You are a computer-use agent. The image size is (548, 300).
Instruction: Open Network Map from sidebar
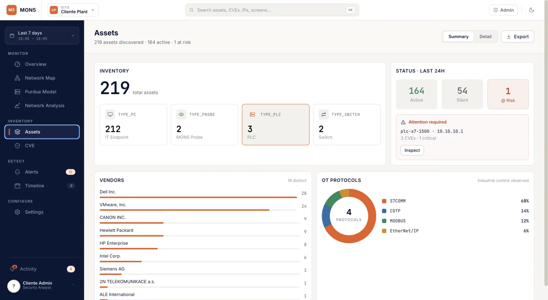coord(42,78)
